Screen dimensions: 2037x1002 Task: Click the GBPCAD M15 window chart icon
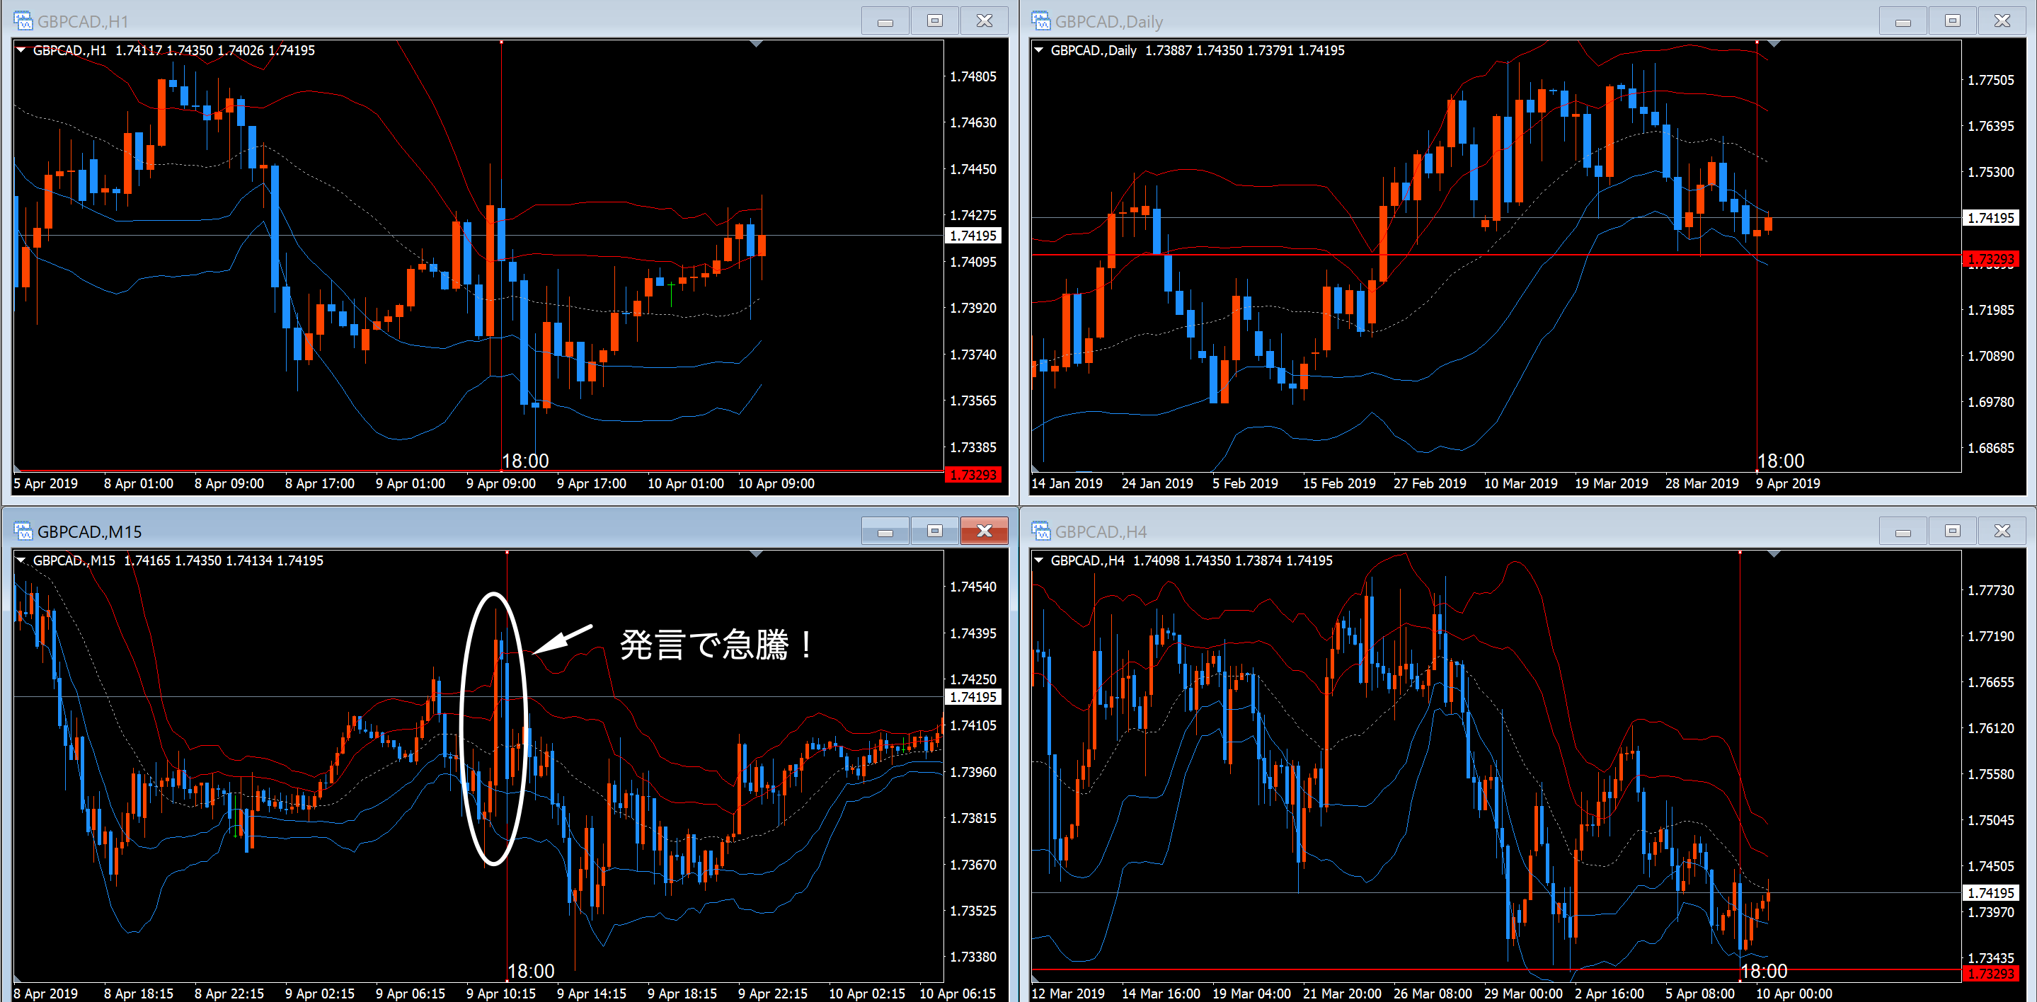tap(23, 531)
